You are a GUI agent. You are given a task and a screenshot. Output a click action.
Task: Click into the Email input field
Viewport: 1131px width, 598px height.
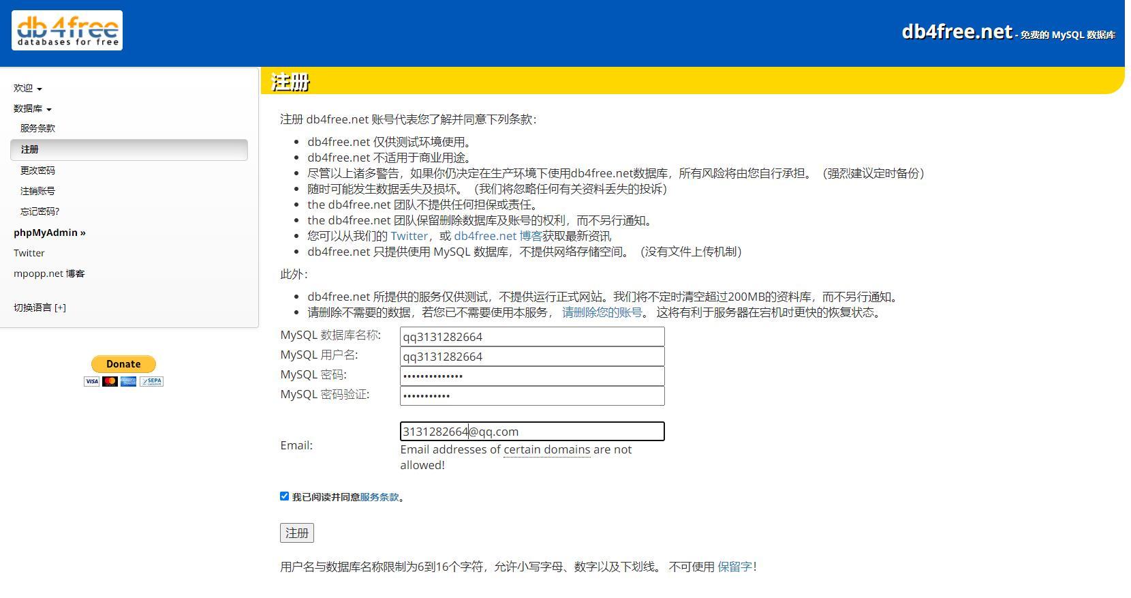point(531,432)
